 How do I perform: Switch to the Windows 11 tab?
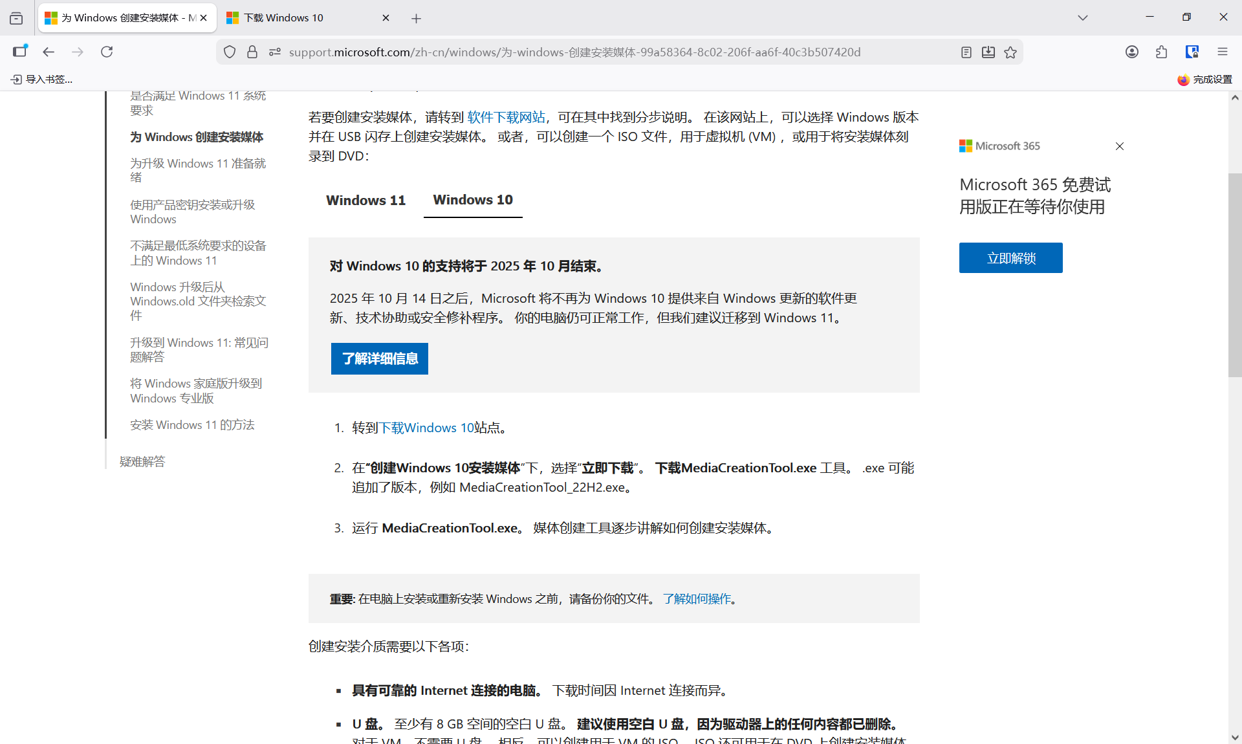pyautogui.click(x=365, y=201)
